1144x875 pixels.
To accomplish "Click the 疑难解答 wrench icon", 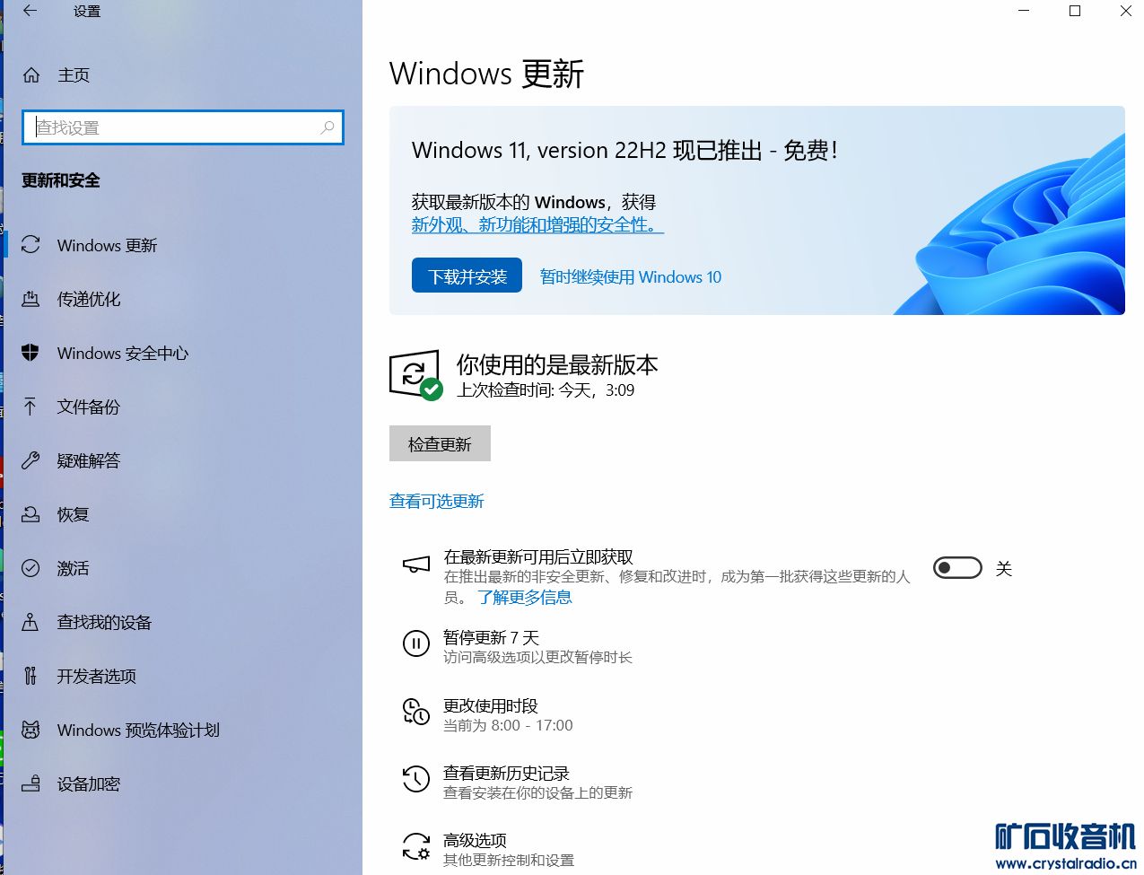I will click(x=31, y=460).
